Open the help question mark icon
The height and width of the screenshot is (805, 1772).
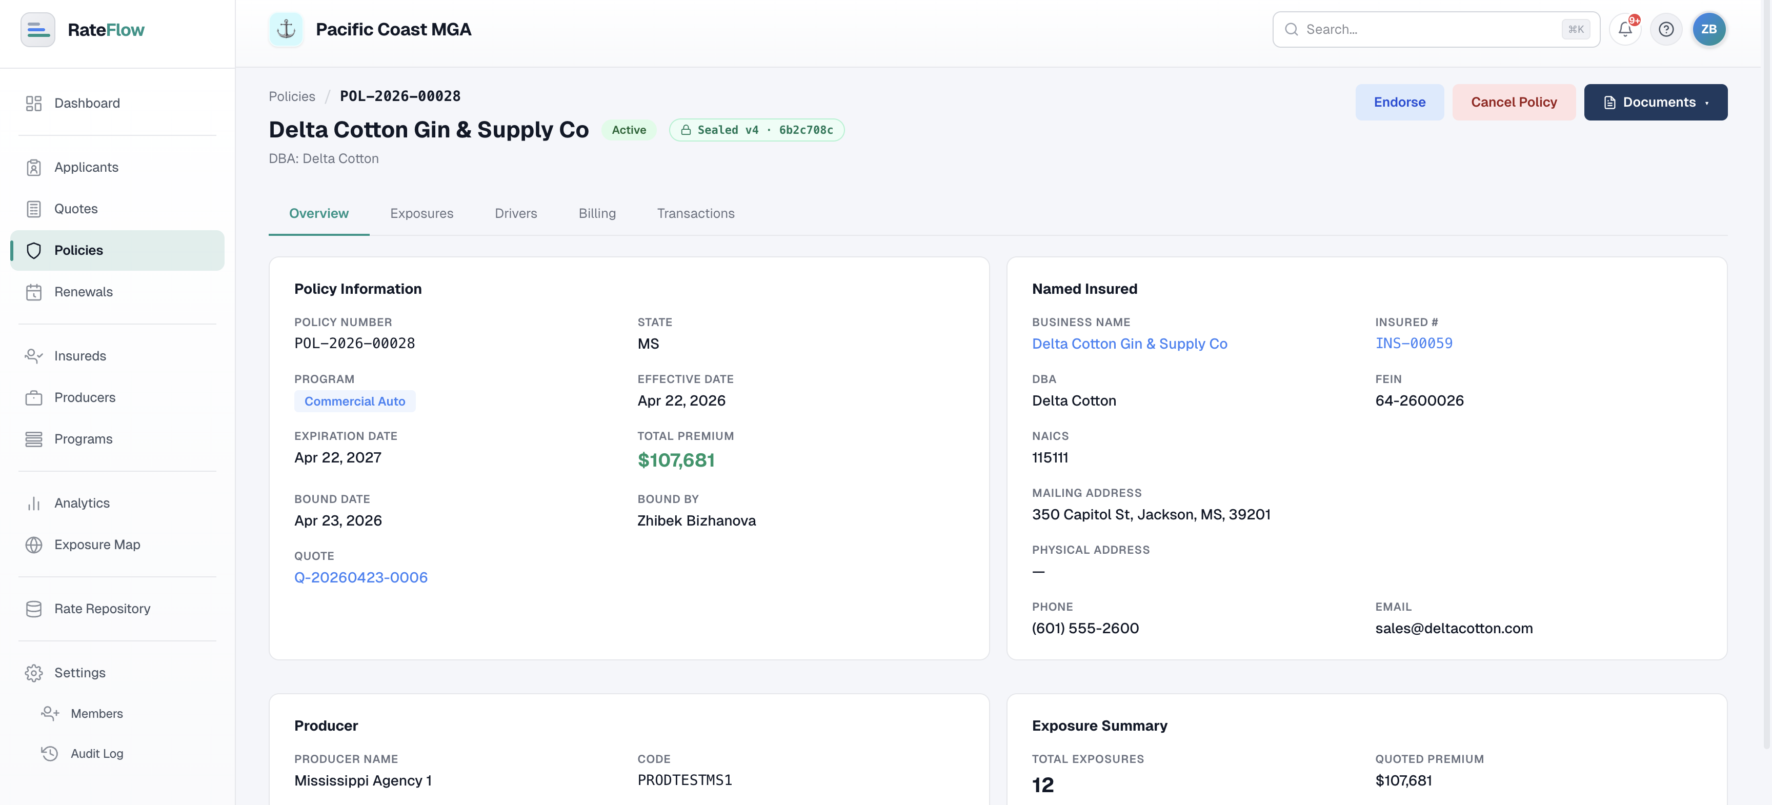click(x=1666, y=30)
